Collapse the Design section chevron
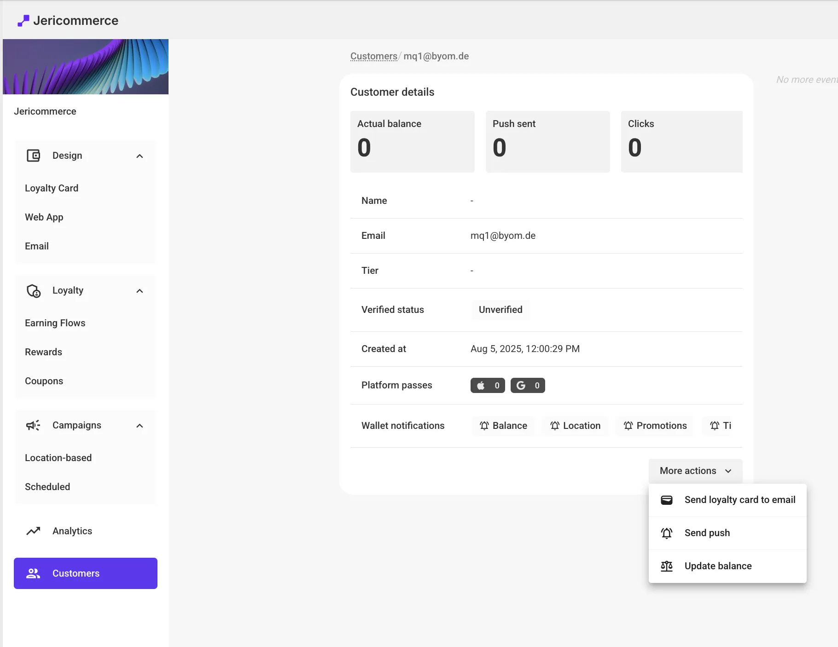 [140, 156]
